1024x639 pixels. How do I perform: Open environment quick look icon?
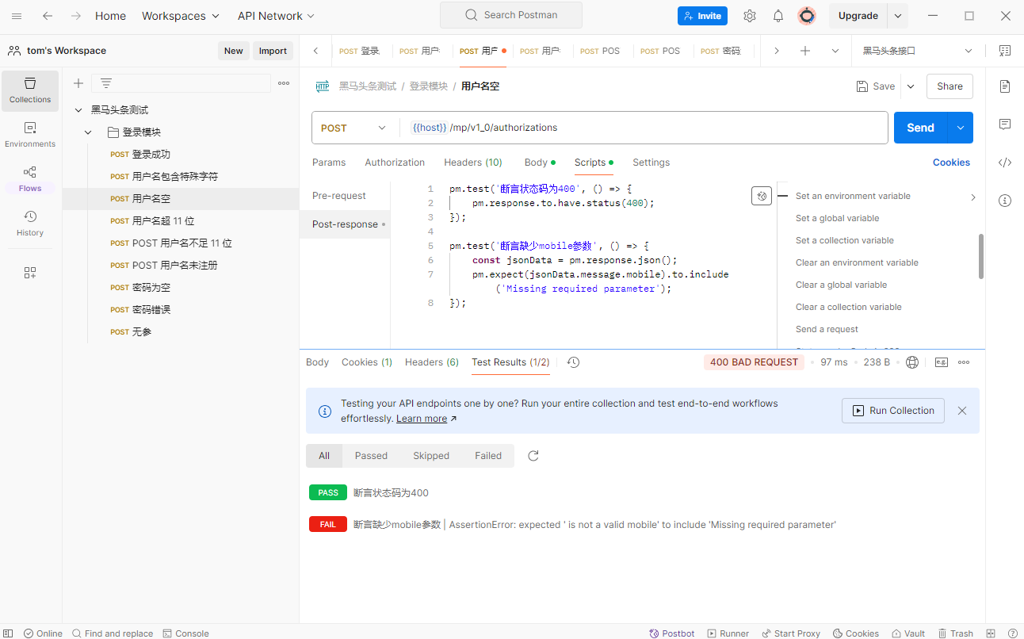coord(1005,51)
